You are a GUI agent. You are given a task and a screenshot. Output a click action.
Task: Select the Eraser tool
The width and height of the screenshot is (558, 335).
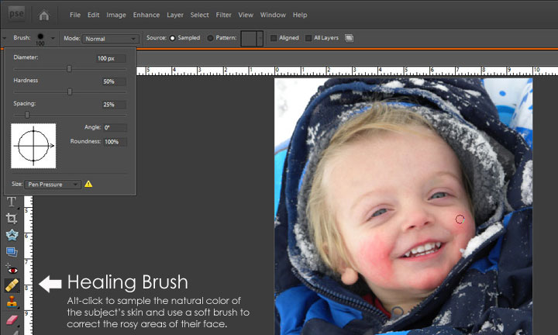click(x=12, y=319)
